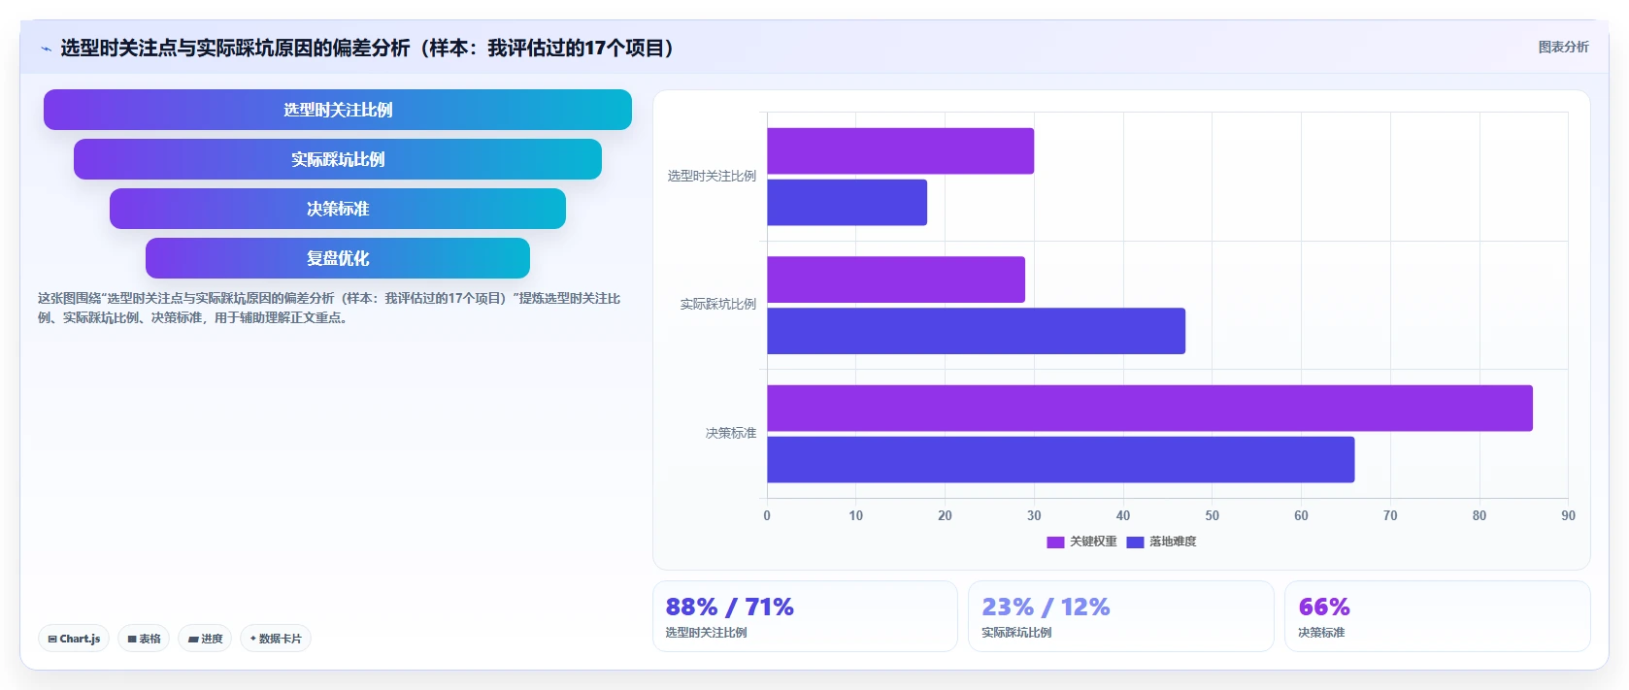Select the 选型时关注比例 funnel bar
Screen dimensions: 1629x690
tap(338, 110)
